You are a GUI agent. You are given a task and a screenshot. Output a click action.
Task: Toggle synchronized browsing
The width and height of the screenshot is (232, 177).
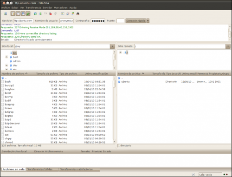[x=73, y=14]
